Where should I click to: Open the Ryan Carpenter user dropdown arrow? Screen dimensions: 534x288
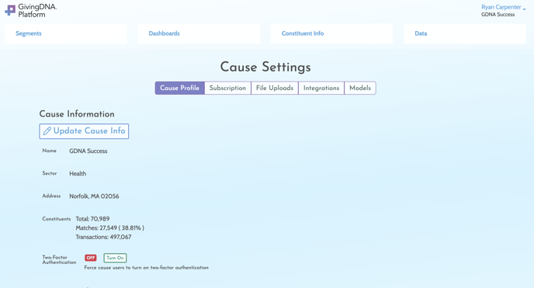524,9
